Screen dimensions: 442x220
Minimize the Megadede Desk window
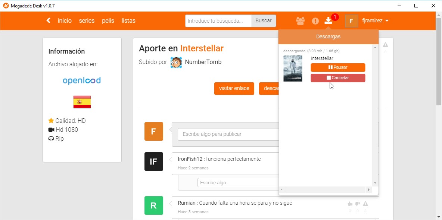coord(399,6)
